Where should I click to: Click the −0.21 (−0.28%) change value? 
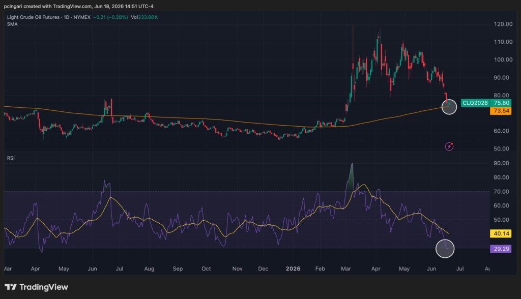point(110,17)
